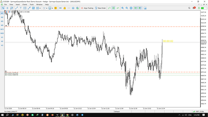Open the Insert menu
The image size is (208, 117).
(x=18, y=5)
